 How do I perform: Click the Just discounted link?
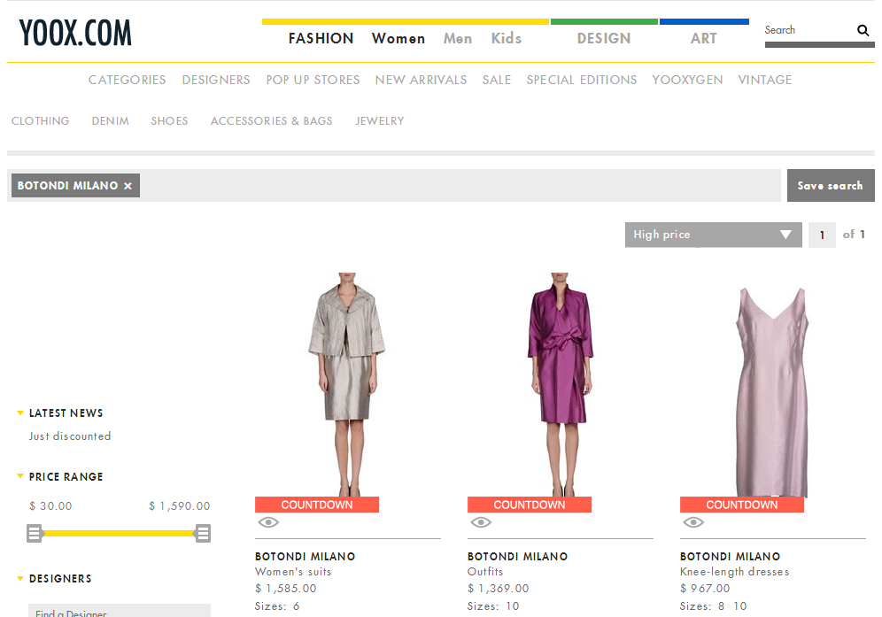[70, 436]
